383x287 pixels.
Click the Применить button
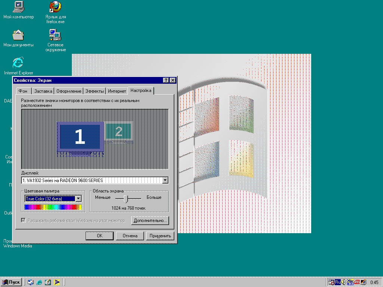click(160, 236)
